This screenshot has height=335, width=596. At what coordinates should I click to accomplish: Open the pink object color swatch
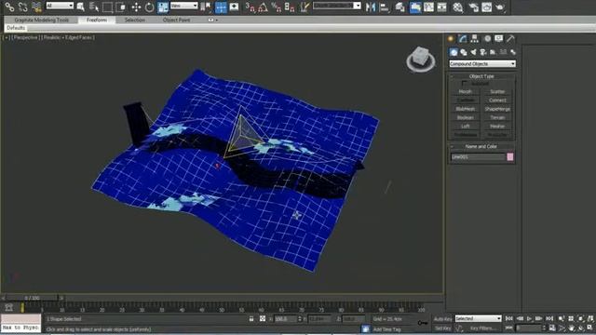[x=510, y=157]
